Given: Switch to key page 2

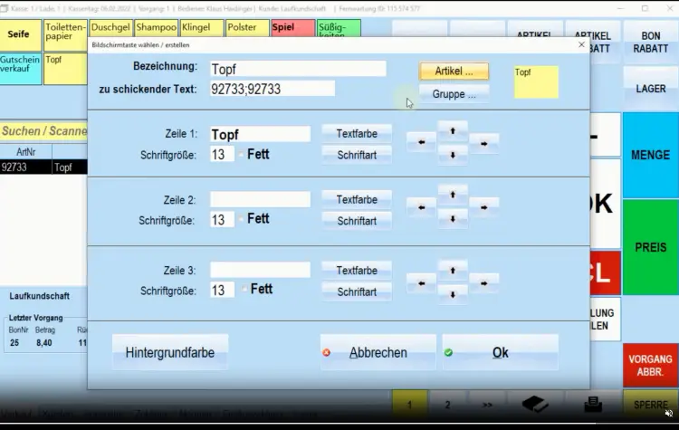Looking at the screenshot, I should 448,405.
